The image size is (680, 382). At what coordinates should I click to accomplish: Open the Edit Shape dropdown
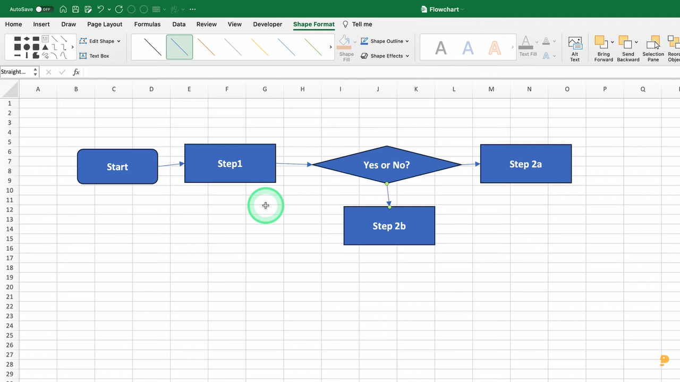tap(100, 41)
